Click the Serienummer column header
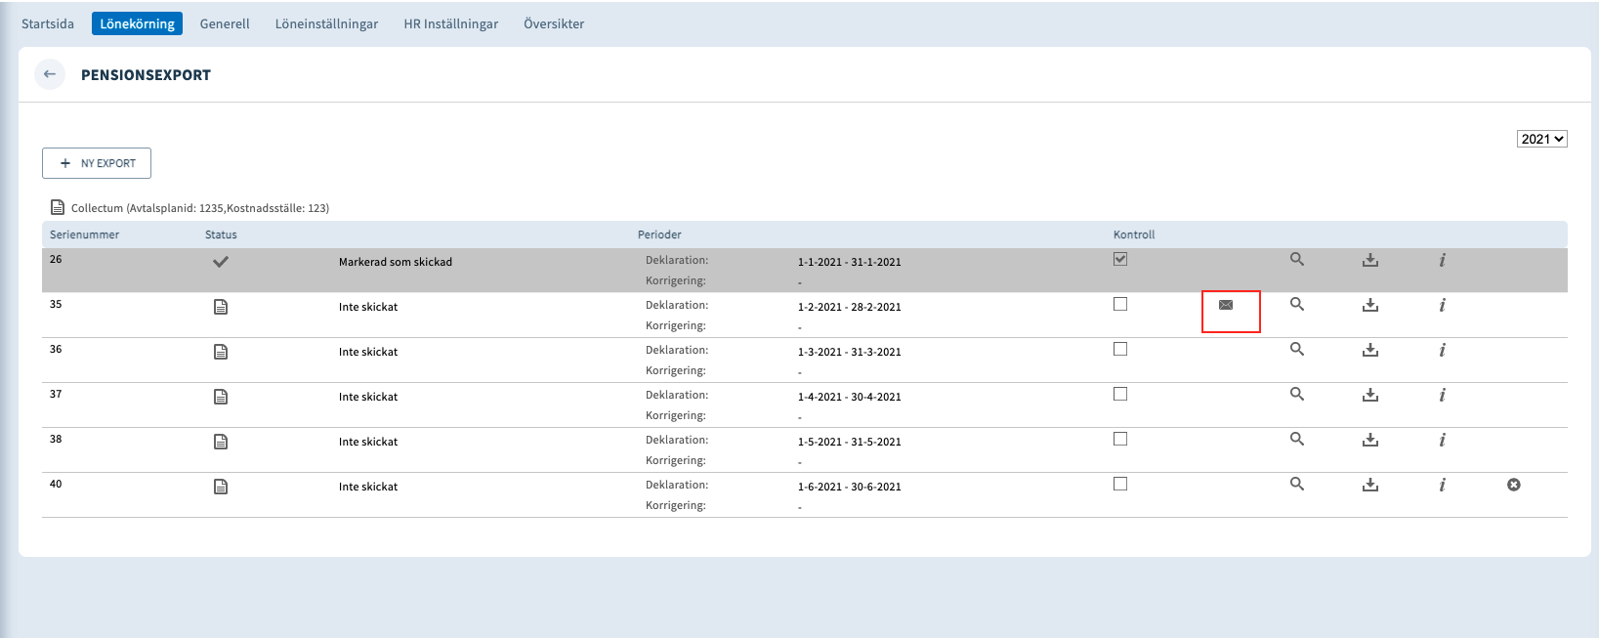 click(85, 234)
